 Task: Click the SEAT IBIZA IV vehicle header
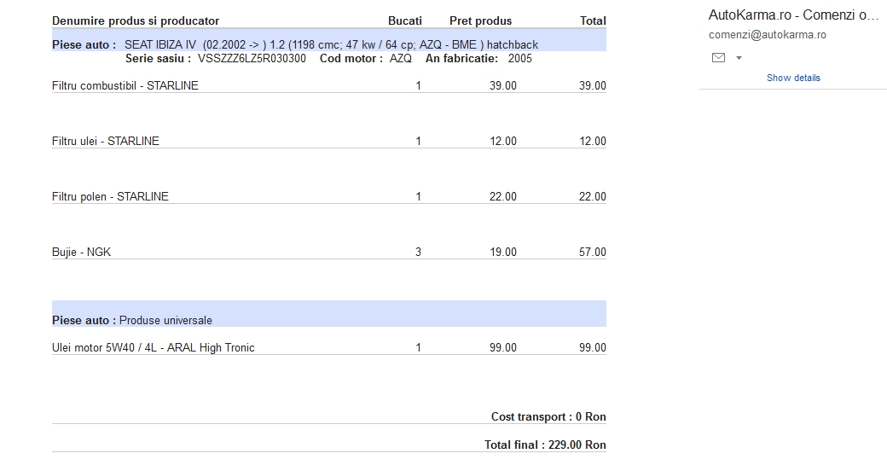331,44
